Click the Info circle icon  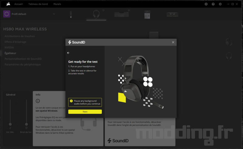[38, 101]
